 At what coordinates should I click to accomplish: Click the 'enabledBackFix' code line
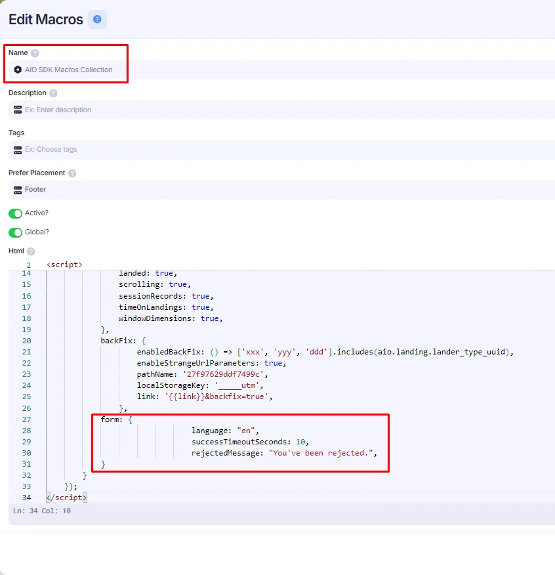(x=325, y=352)
